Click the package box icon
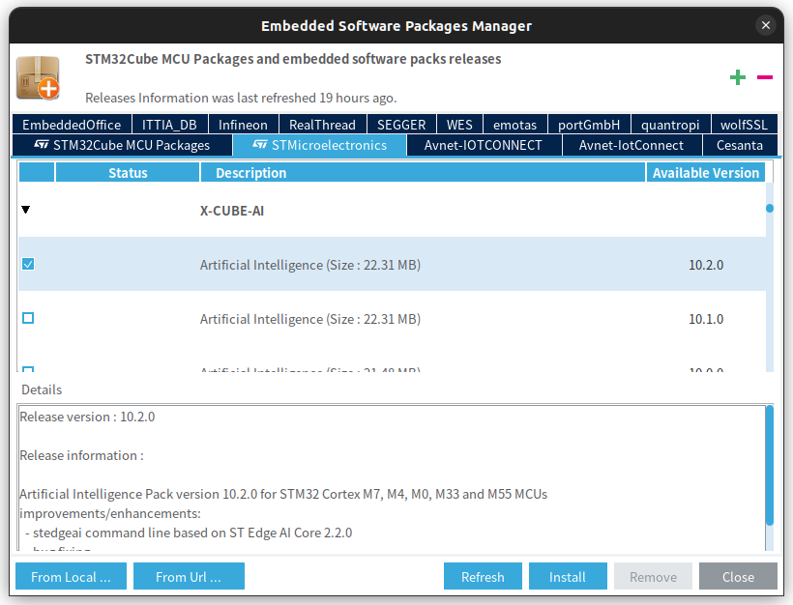This screenshot has width=793, height=605. [x=39, y=78]
